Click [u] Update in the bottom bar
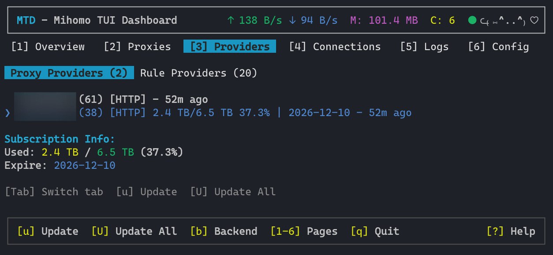The width and height of the screenshot is (553, 255). point(48,231)
